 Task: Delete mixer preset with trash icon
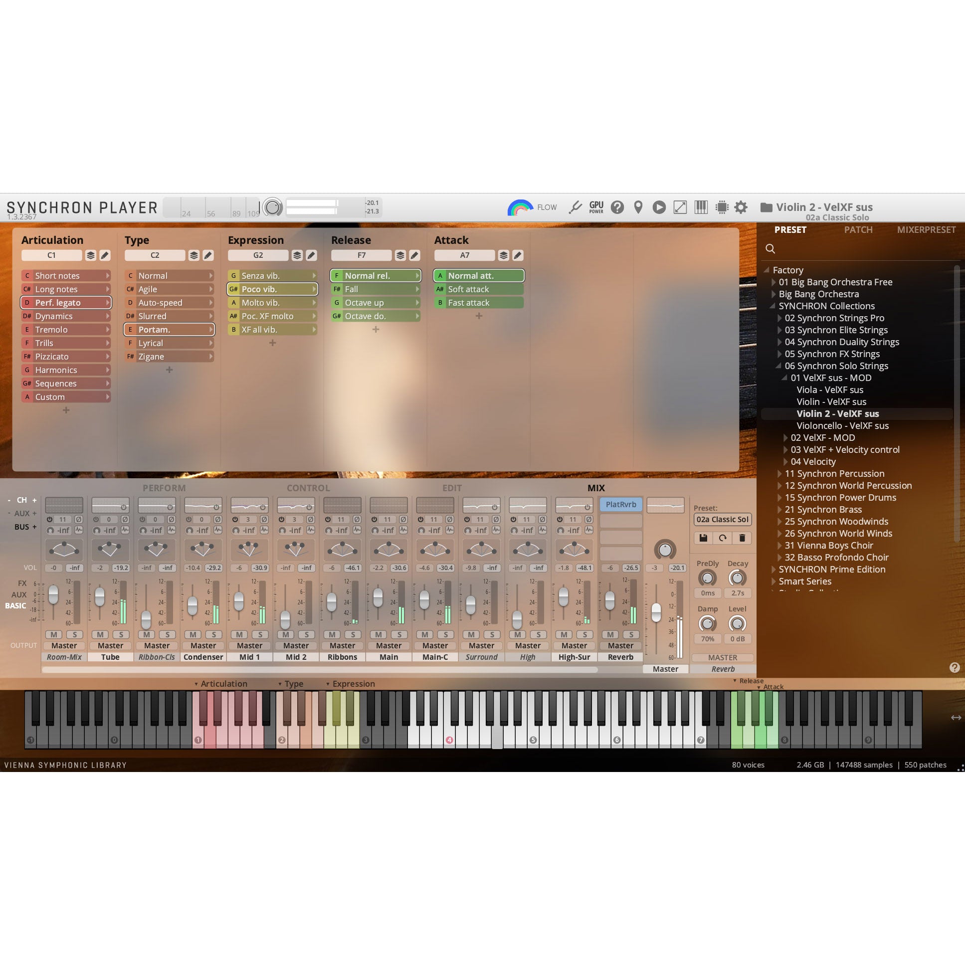pos(742,538)
